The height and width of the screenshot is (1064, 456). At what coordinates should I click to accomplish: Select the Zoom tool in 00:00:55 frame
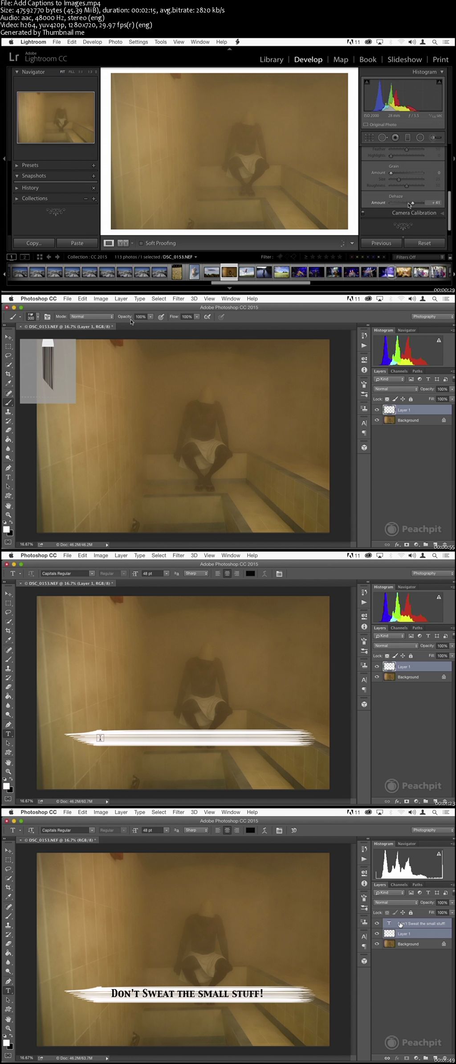[8, 514]
